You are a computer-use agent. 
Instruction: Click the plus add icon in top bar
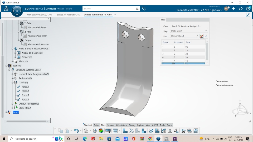[233, 9]
